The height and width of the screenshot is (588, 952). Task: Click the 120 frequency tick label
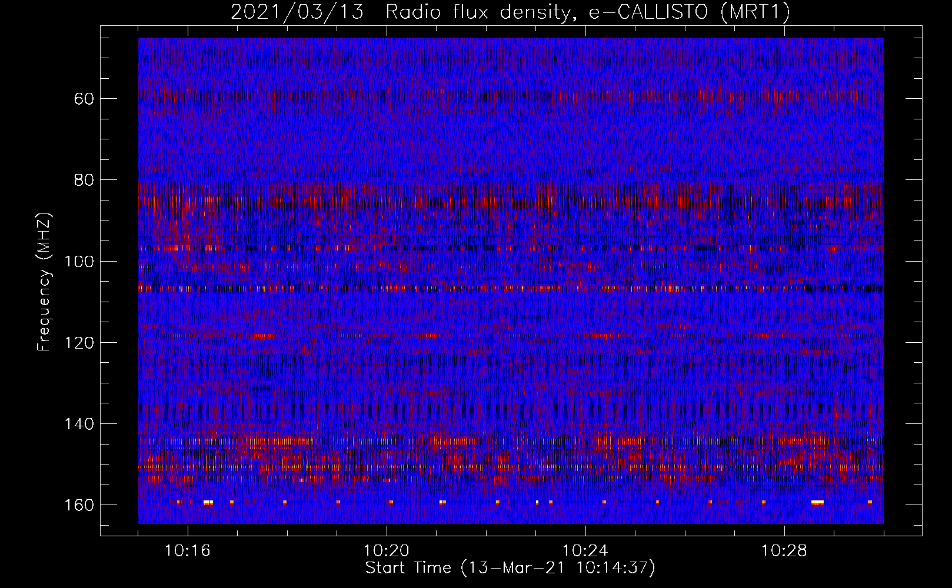tap(79, 343)
